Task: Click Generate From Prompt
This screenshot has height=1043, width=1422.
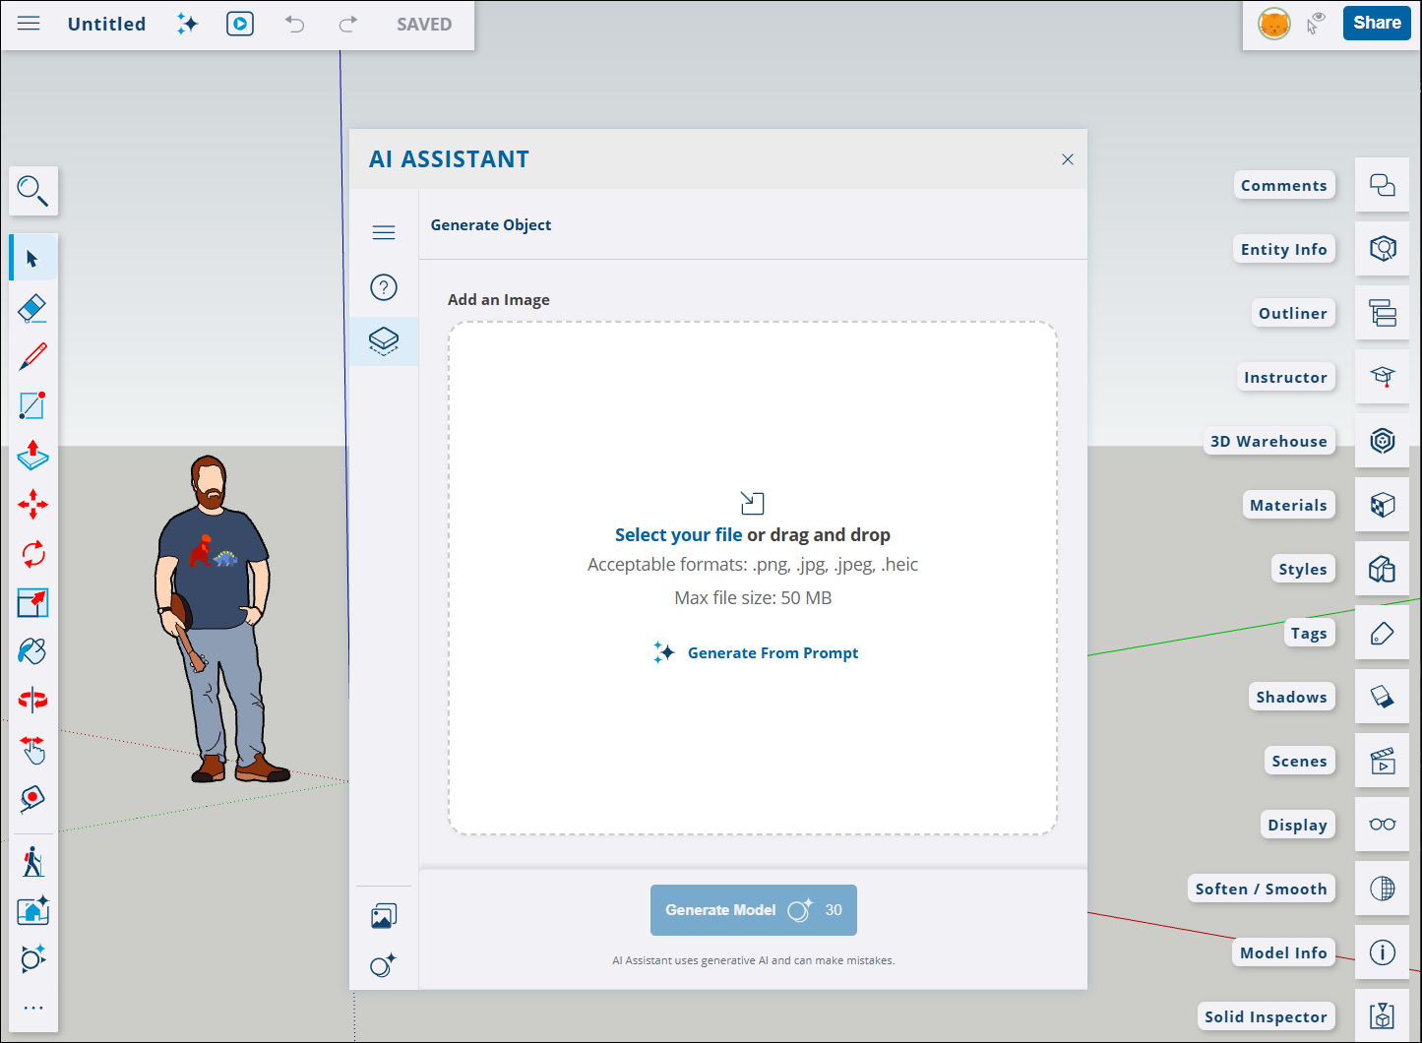Action: (773, 652)
